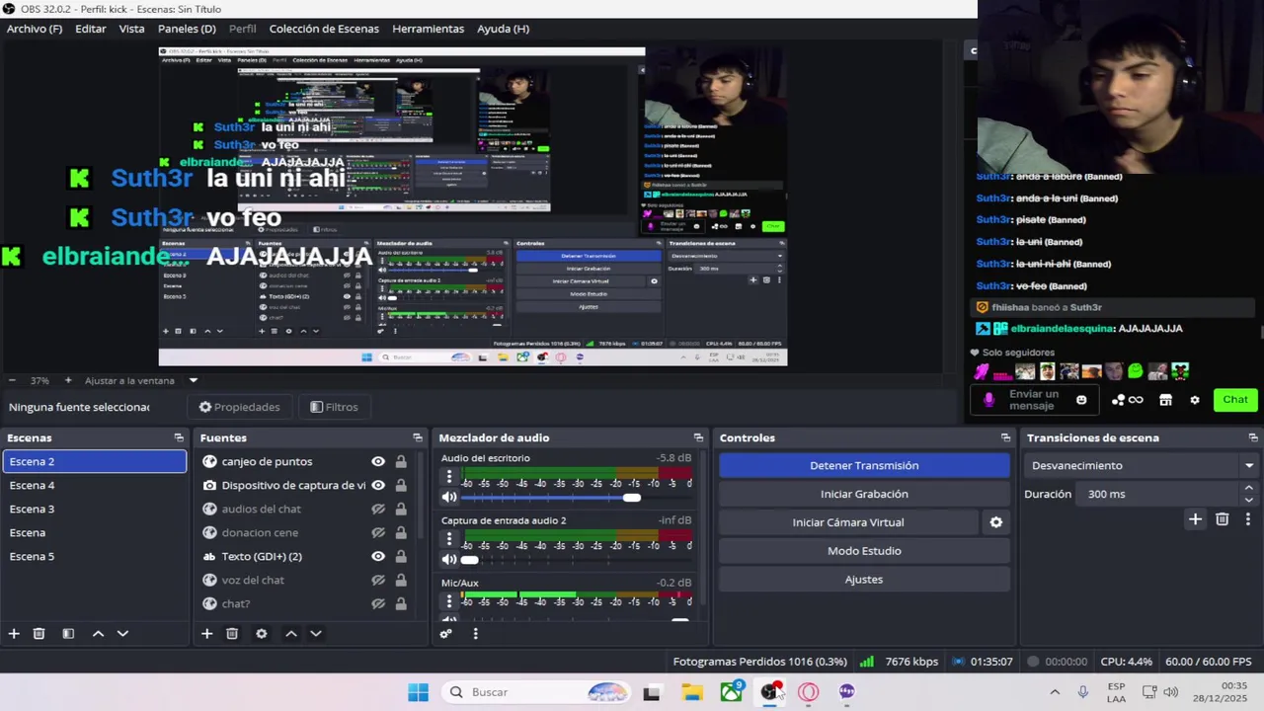Pop out the Transiciones de escena dock
Viewport: 1264px width, 711px height.
(1252, 437)
